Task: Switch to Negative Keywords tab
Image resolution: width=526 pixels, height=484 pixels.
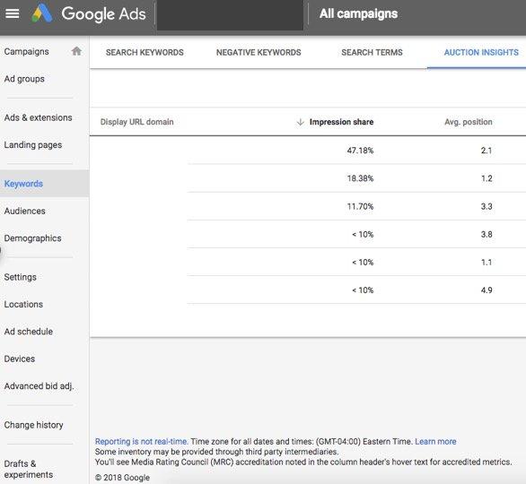Action: pyautogui.click(x=259, y=53)
